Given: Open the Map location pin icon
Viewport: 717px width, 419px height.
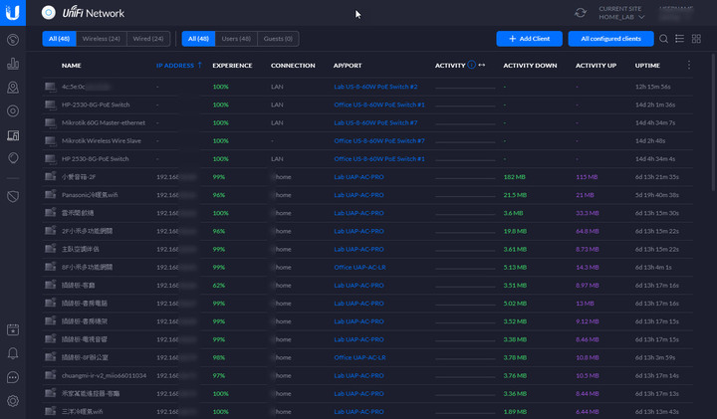Looking at the screenshot, I should coord(13,88).
